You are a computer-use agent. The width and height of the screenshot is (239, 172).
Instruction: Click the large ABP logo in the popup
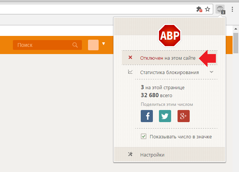coord(170,36)
